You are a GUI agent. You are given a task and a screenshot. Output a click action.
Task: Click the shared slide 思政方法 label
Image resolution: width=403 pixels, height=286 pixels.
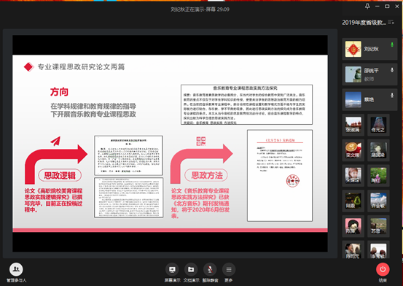(207, 176)
